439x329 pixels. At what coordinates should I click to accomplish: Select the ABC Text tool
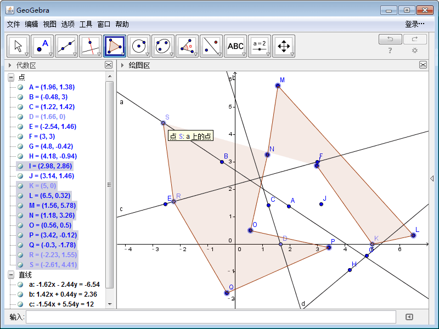click(x=235, y=46)
